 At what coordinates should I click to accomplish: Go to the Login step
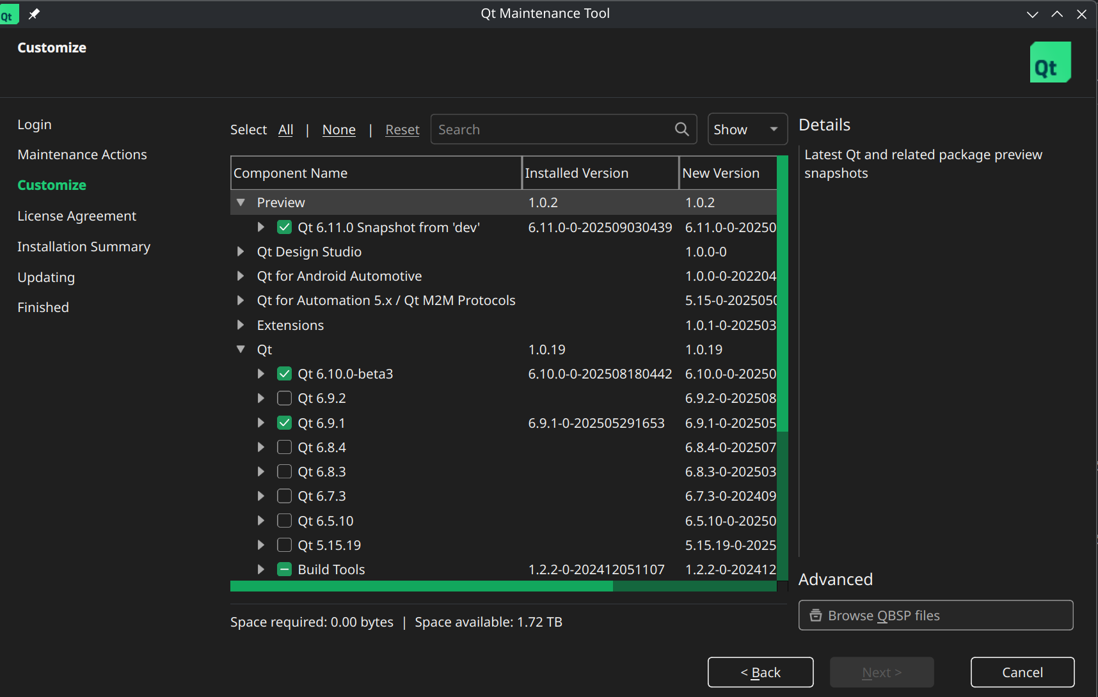pos(35,124)
